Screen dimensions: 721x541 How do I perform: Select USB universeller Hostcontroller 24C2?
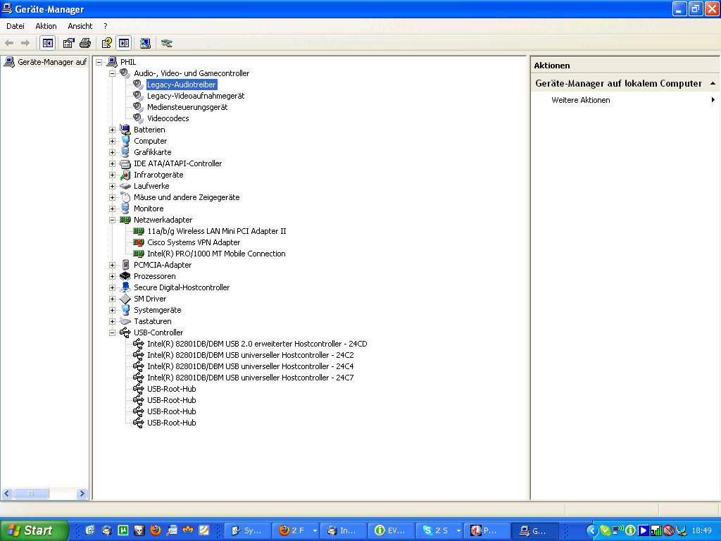click(250, 355)
